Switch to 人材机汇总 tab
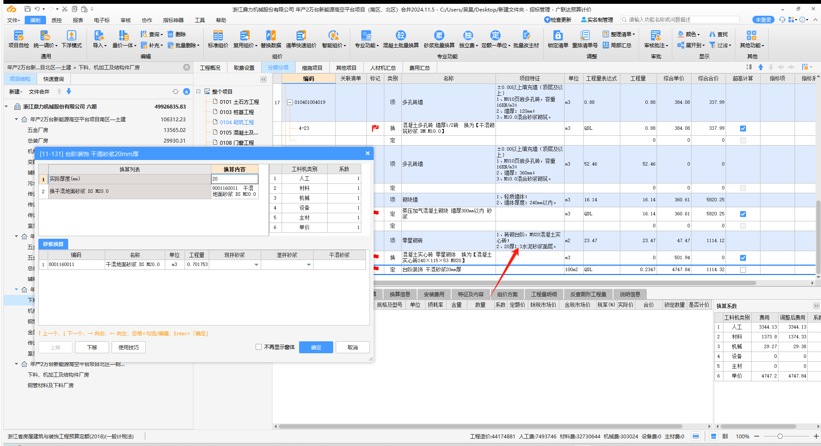This screenshot has width=821, height=446. pos(383,68)
